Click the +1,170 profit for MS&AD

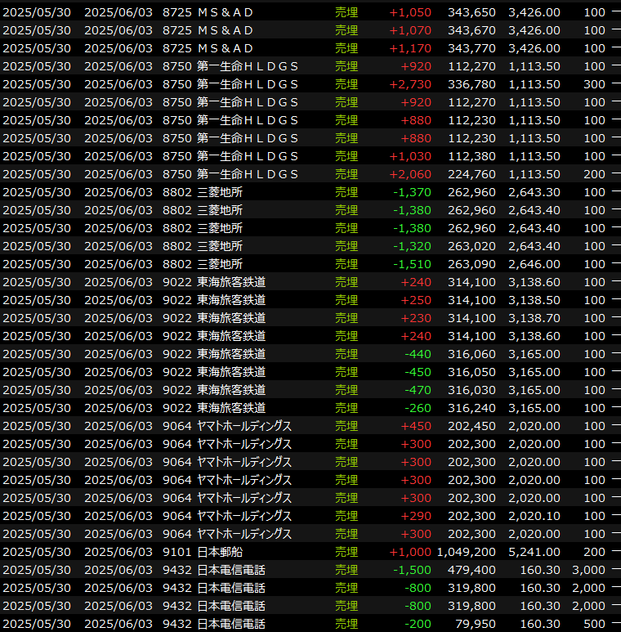coord(409,48)
